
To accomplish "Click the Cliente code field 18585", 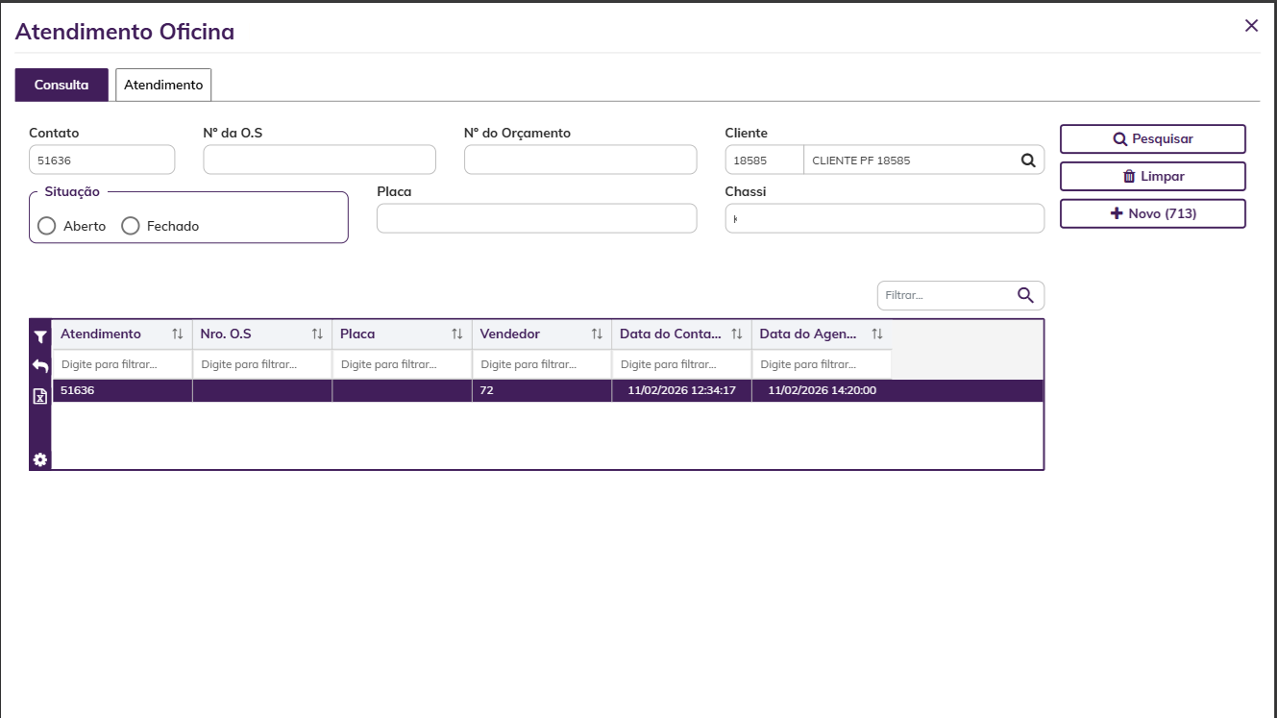I will [764, 161].
